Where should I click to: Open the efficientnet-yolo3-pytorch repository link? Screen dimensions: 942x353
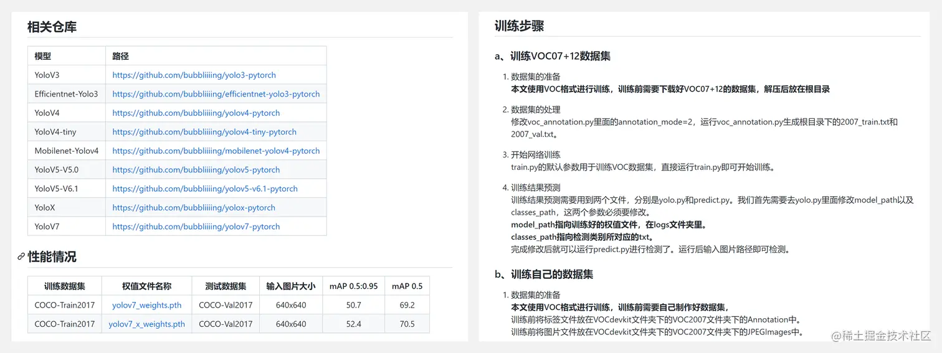tap(216, 94)
